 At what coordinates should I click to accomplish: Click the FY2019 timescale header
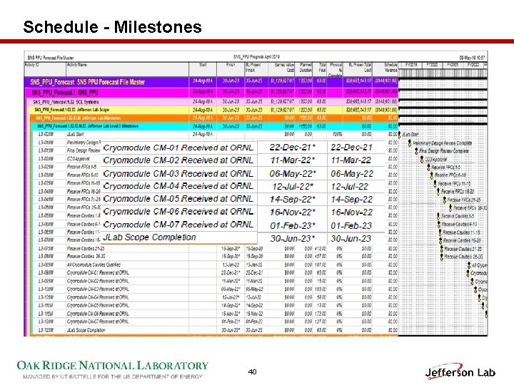click(412, 65)
